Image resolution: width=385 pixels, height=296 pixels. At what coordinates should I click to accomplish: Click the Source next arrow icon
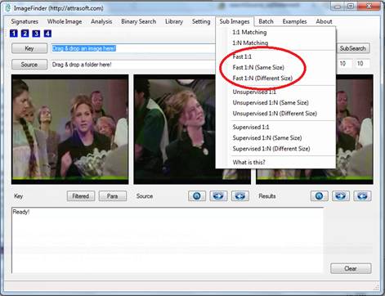click(x=218, y=196)
